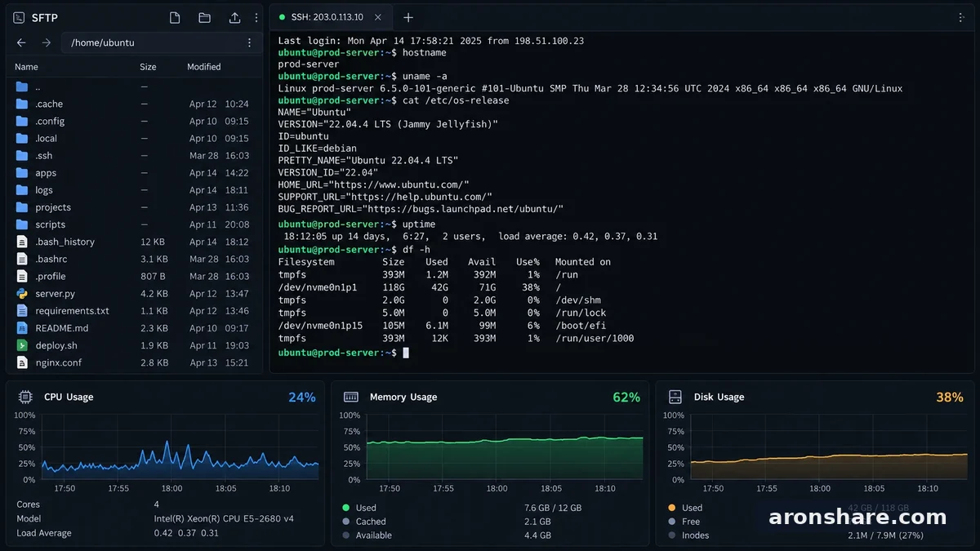Go forward with the right arrow
Viewport: 980px width, 551px height.
(x=47, y=42)
